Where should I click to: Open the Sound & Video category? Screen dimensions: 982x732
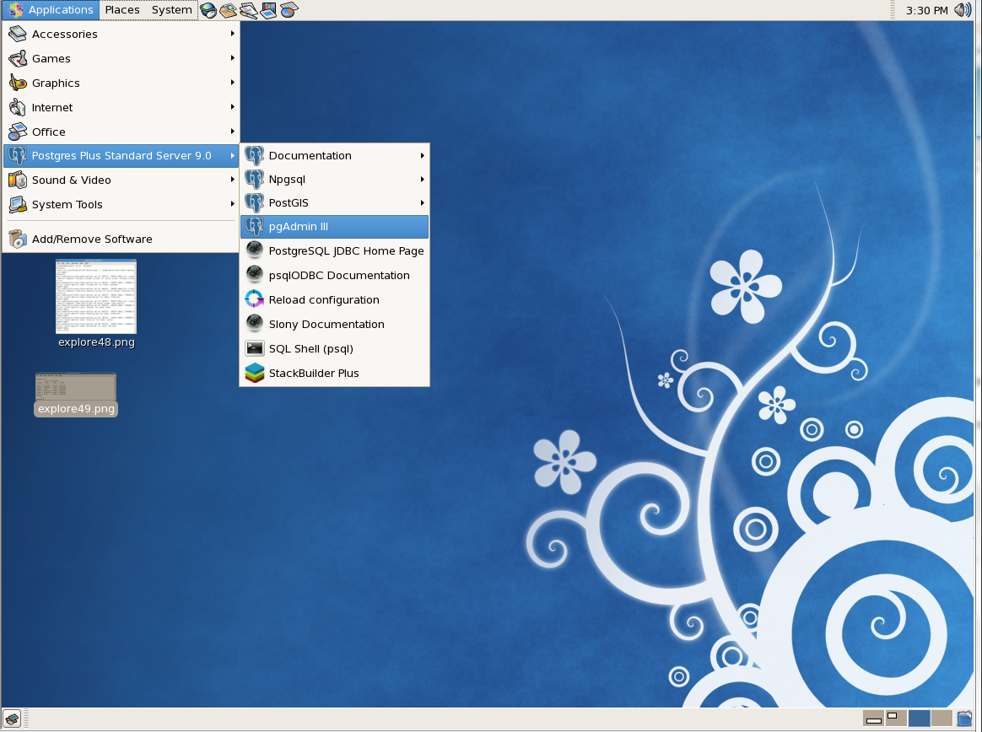(x=121, y=180)
